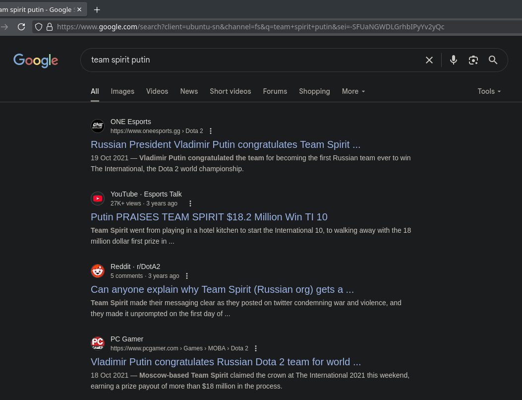522x400 pixels.
Task: Open 'Vladimir Putin congratulates Russian Dota 2 team' link
Action: [226, 362]
